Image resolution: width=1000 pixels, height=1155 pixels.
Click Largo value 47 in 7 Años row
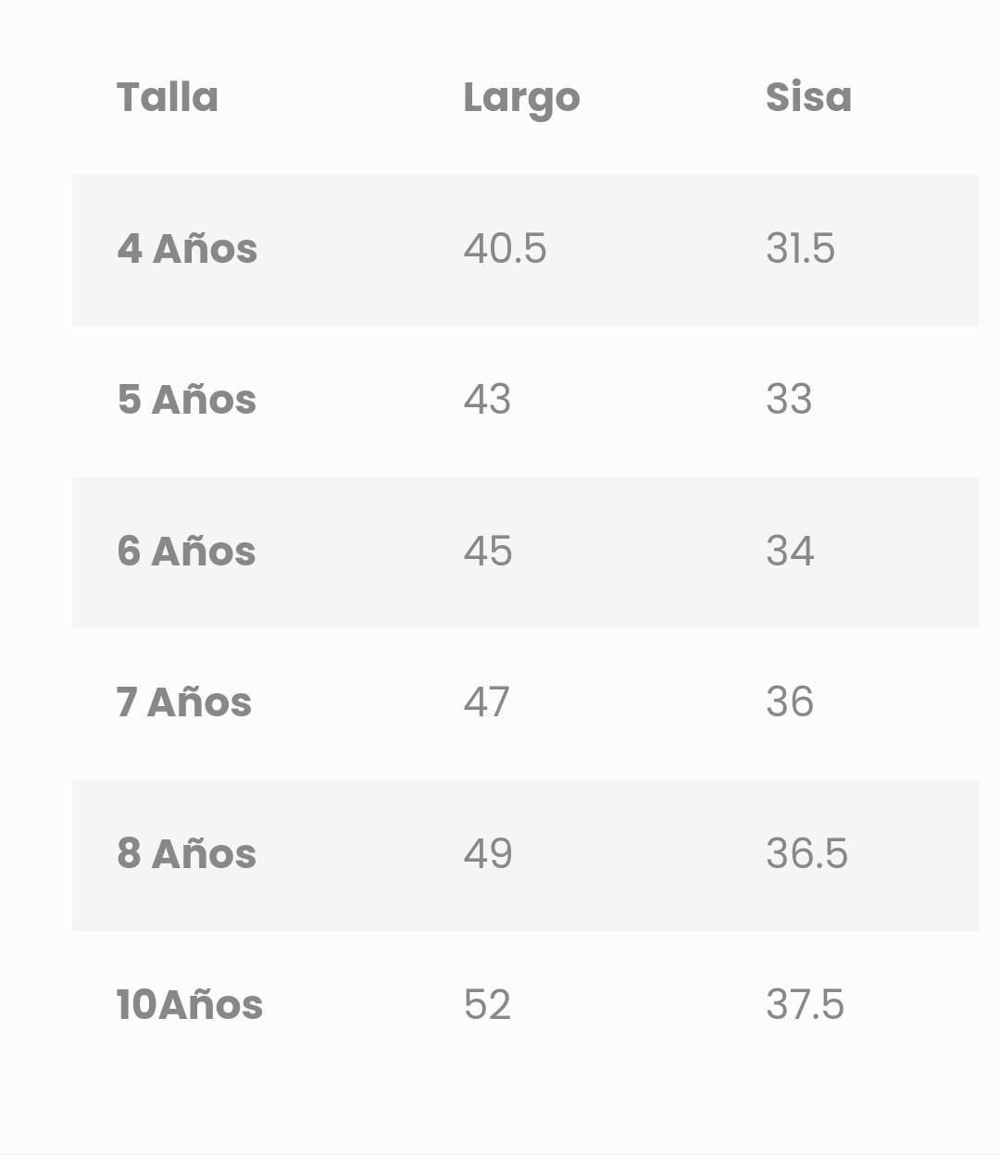(x=486, y=702)
